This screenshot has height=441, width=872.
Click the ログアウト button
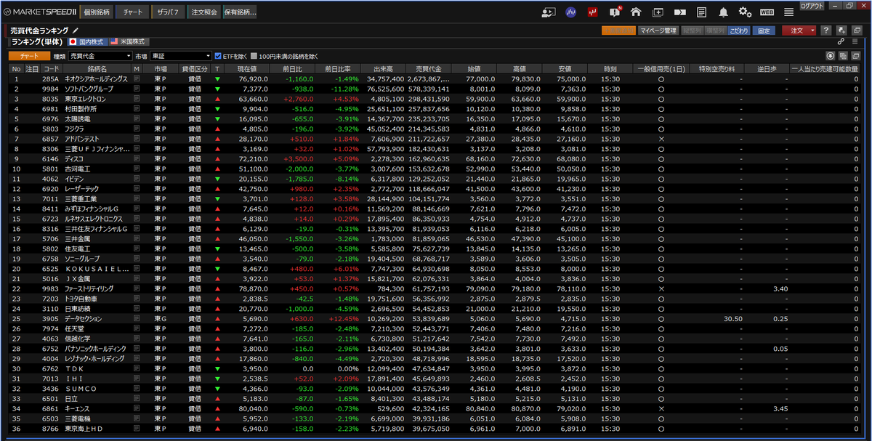[x=812, y=5]
